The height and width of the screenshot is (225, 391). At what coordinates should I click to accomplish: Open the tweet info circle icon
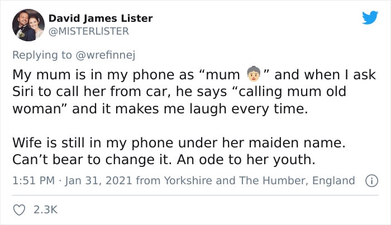pyautogui.click(x=372, y=181)
